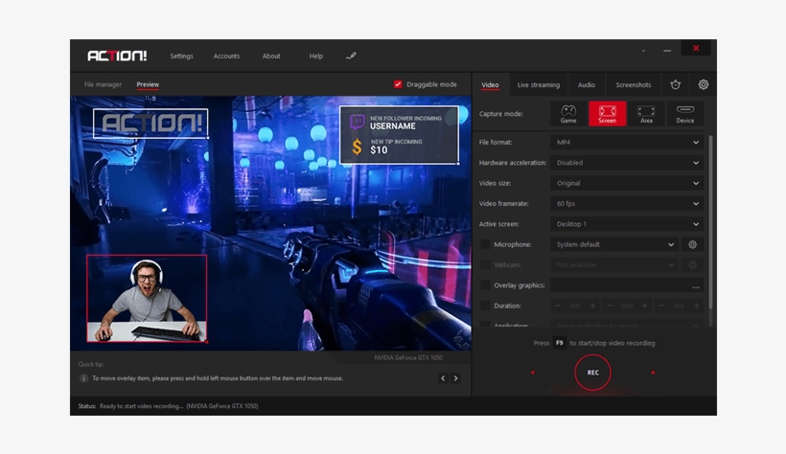
Task: Select Area capture mode
Action: (x=646, y=114)
